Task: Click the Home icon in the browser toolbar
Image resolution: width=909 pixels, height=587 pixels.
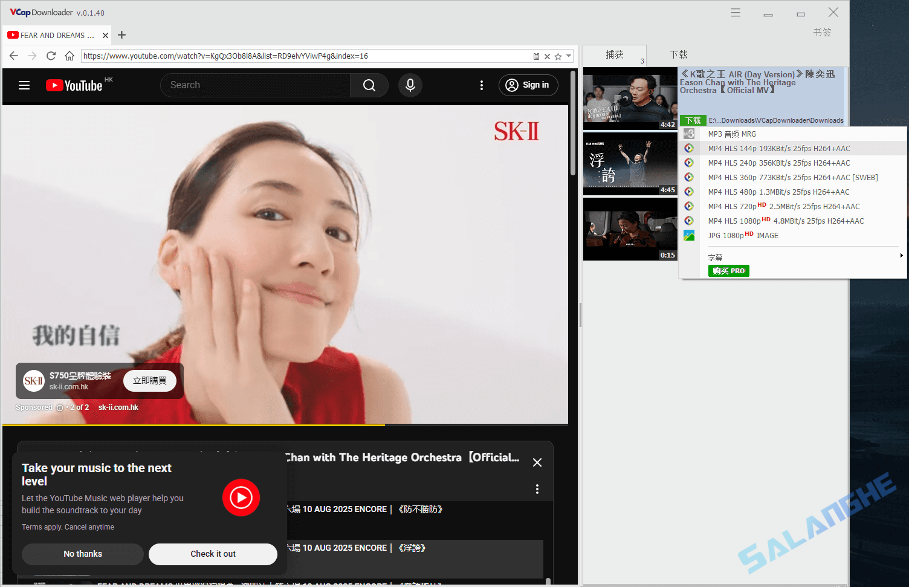Action: 69,55
